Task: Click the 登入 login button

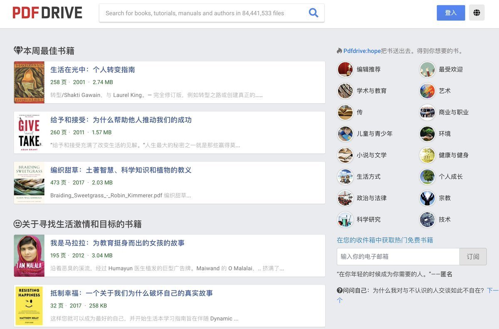Action: 451,13
